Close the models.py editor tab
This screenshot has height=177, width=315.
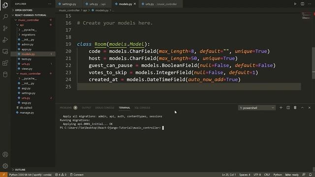coord(135,4)
